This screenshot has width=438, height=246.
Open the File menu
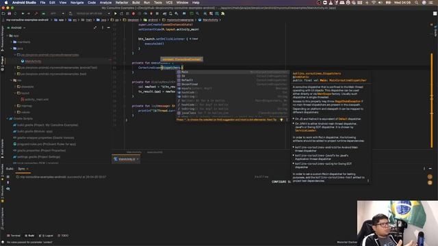click(x=42, y=3)
